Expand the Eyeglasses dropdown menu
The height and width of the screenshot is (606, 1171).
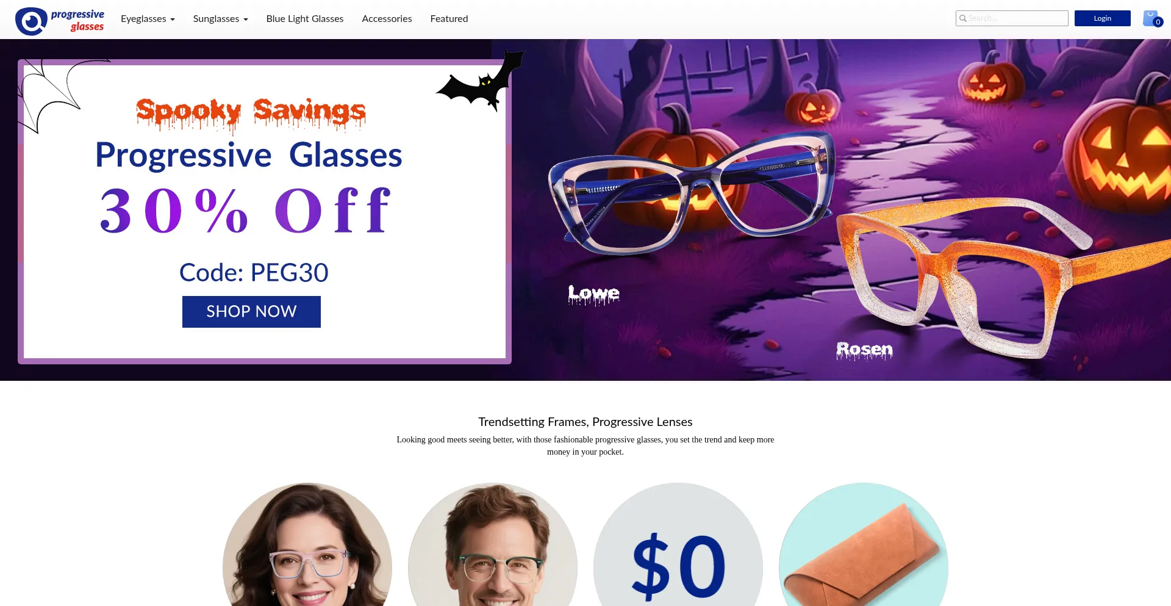(148, 19)
